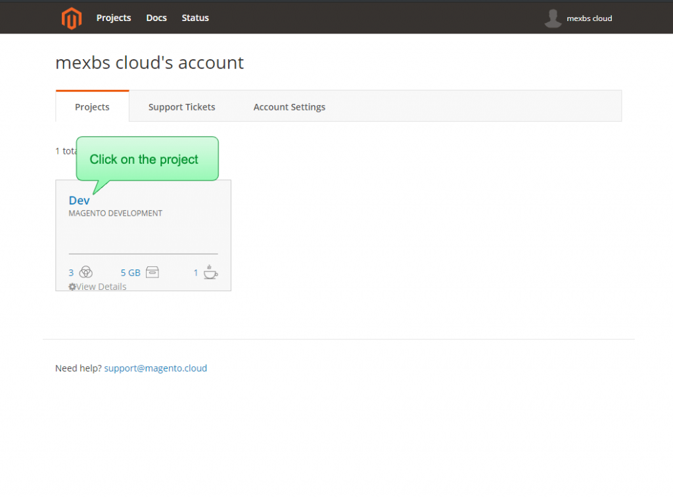Click the 3 environments count
Image resolution: width=673 pixels, height=497 pixels.
coord(71,273)
